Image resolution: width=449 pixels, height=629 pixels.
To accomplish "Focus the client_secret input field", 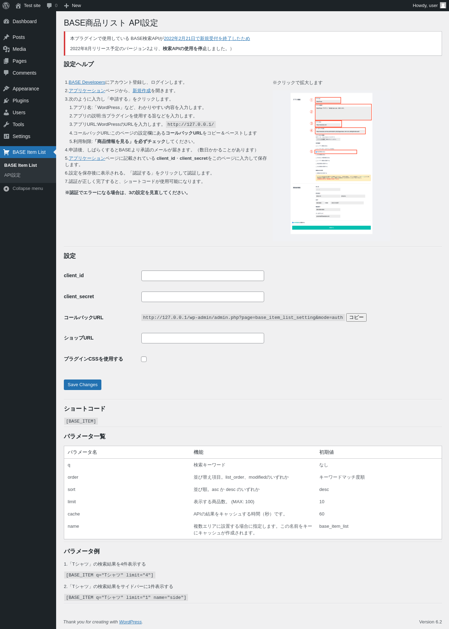I will (x=203, y=297).
